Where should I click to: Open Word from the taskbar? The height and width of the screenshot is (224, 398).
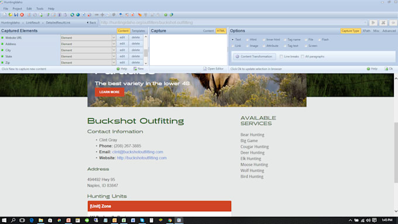[133, 220]
